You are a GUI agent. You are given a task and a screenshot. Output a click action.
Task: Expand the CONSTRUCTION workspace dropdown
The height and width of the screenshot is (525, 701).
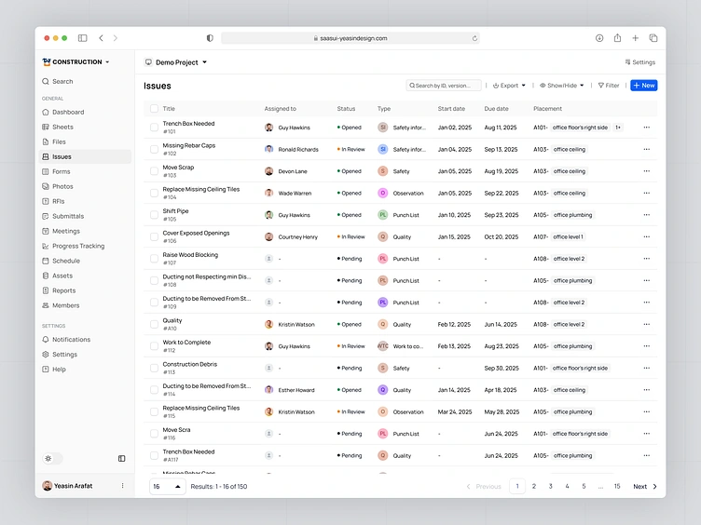76,62
